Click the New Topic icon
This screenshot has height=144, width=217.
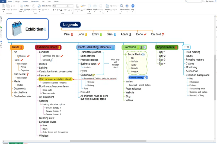click(x=21, y=6)
